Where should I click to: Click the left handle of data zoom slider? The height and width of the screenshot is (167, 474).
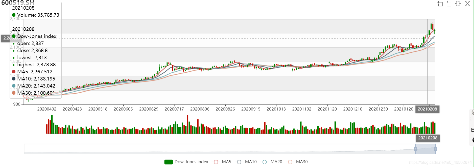click(415, 149)
